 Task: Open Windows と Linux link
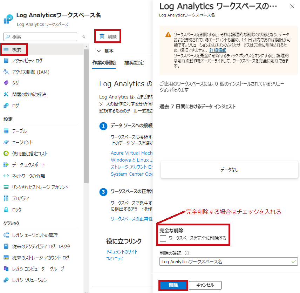pos(132,160)
